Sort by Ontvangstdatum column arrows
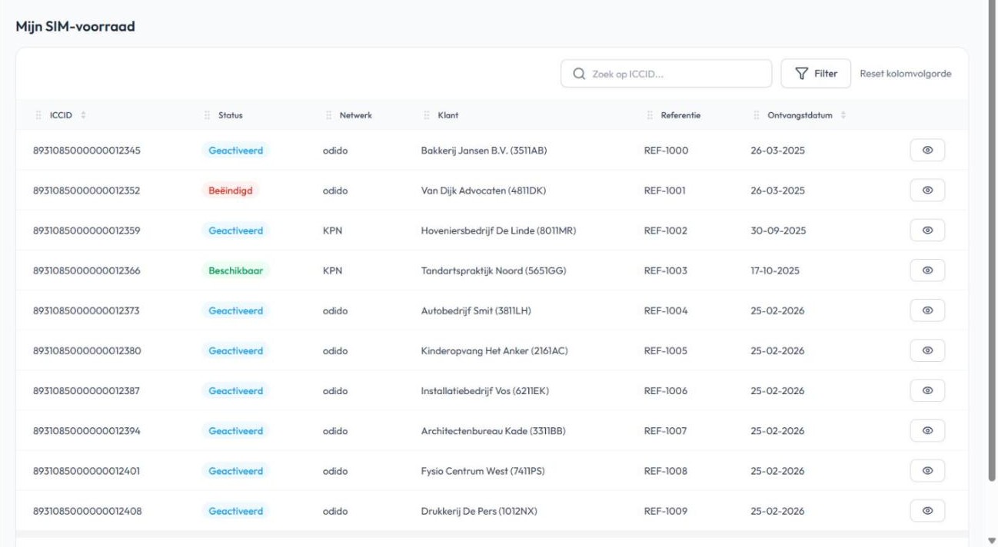The image size is (998, 547). (843, 115)
